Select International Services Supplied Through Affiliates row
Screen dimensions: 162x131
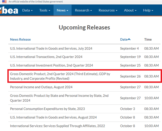(x=85, y=126)
